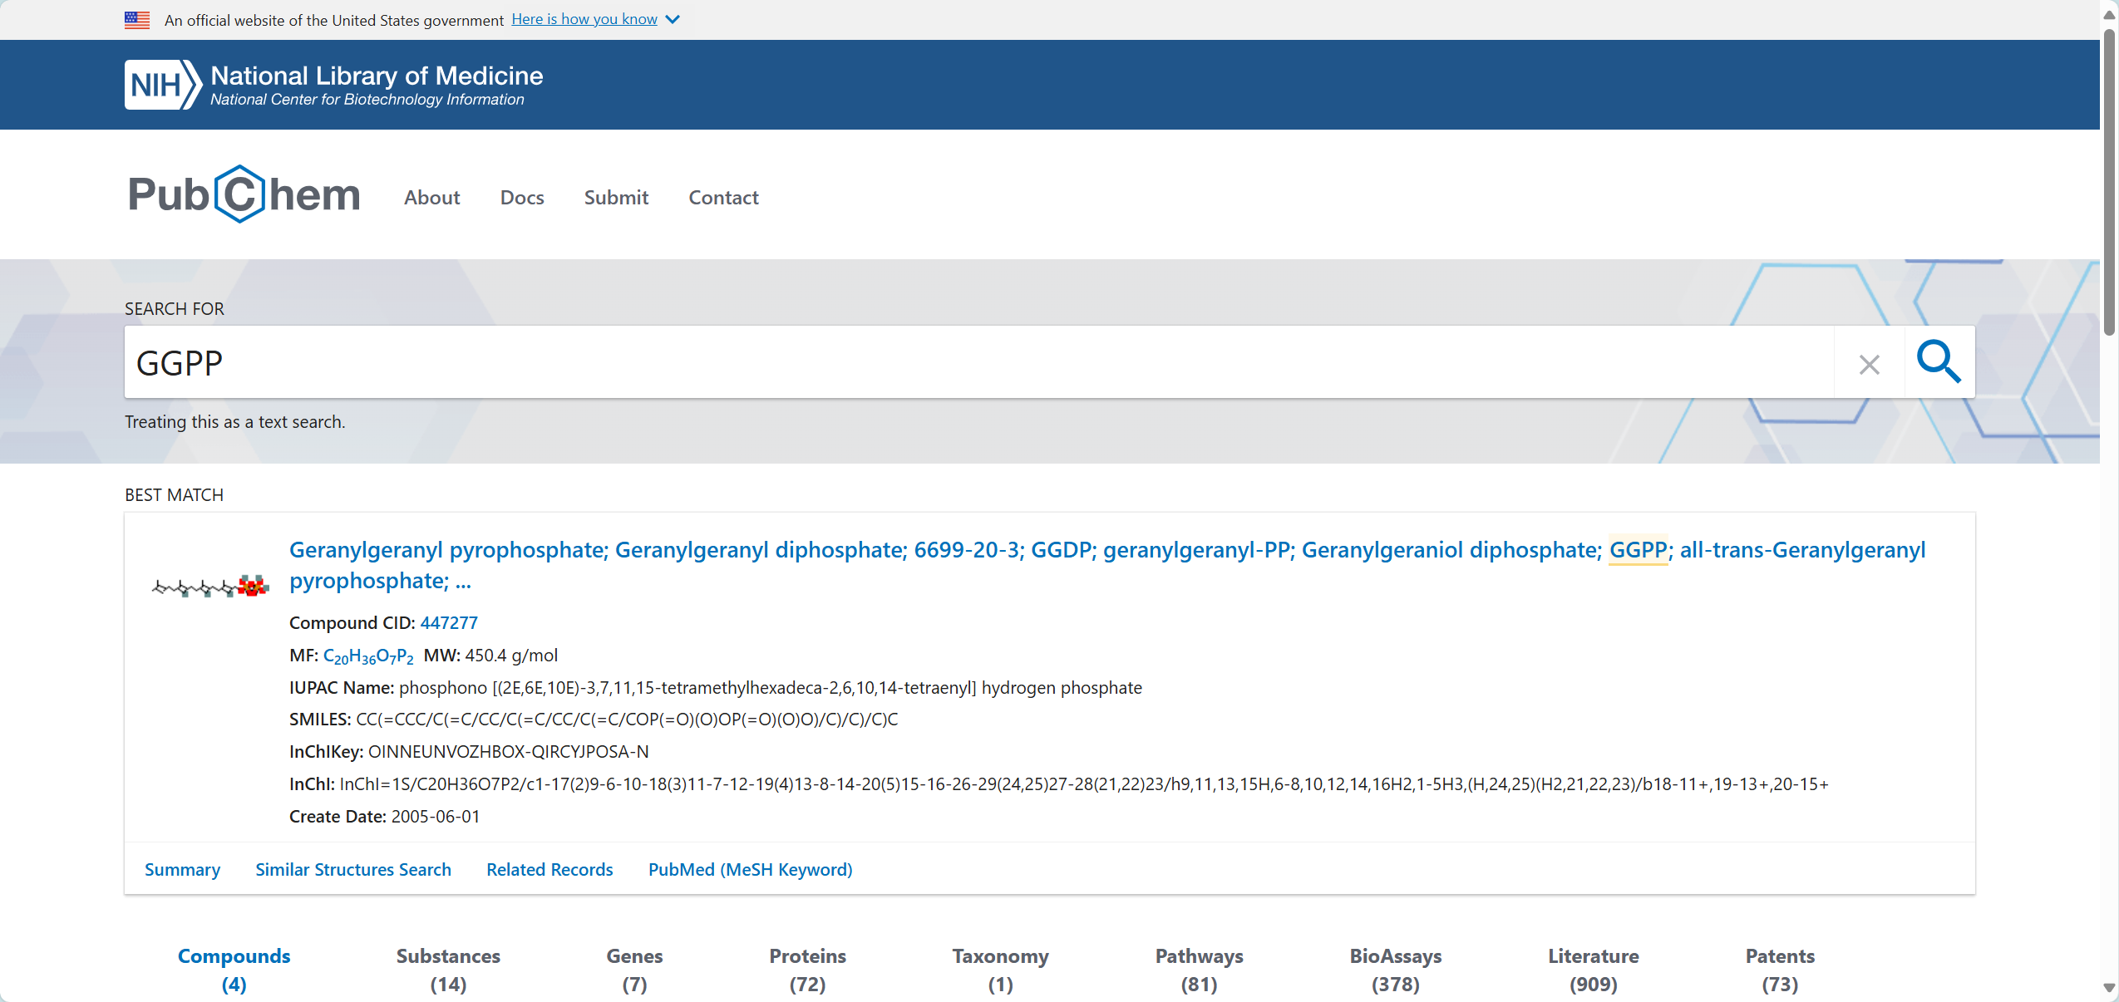Screen dimensions: 2119x1002
Task: Click the page scrollbar down arrow
Action: [x=2109, y=987]
